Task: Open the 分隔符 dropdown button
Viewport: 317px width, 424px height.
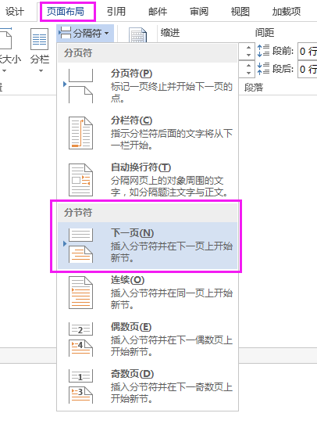Action: coord(85,34)
